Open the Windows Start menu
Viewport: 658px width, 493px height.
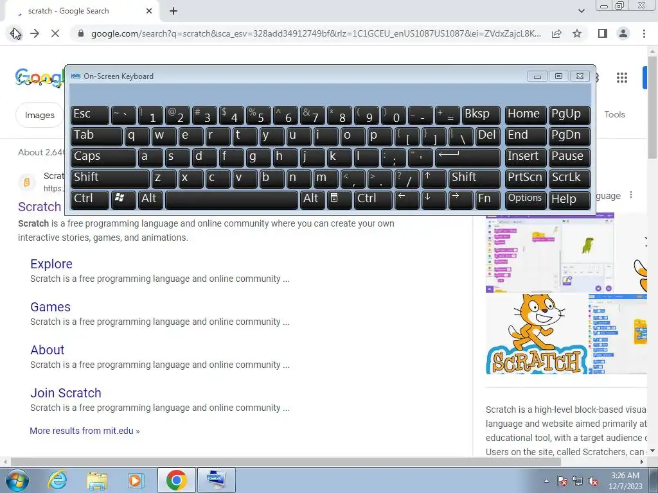point(16,480)
